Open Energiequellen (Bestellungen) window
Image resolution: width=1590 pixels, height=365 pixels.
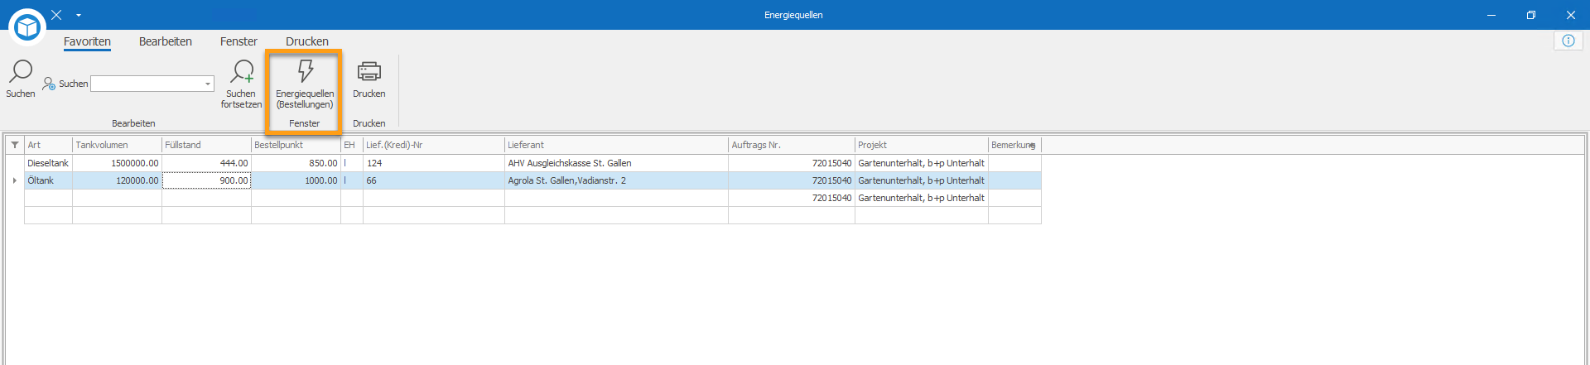click(x=305, y=84)
